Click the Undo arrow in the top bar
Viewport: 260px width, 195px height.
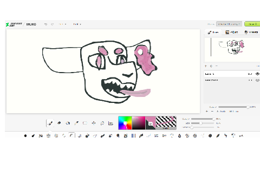45,24
